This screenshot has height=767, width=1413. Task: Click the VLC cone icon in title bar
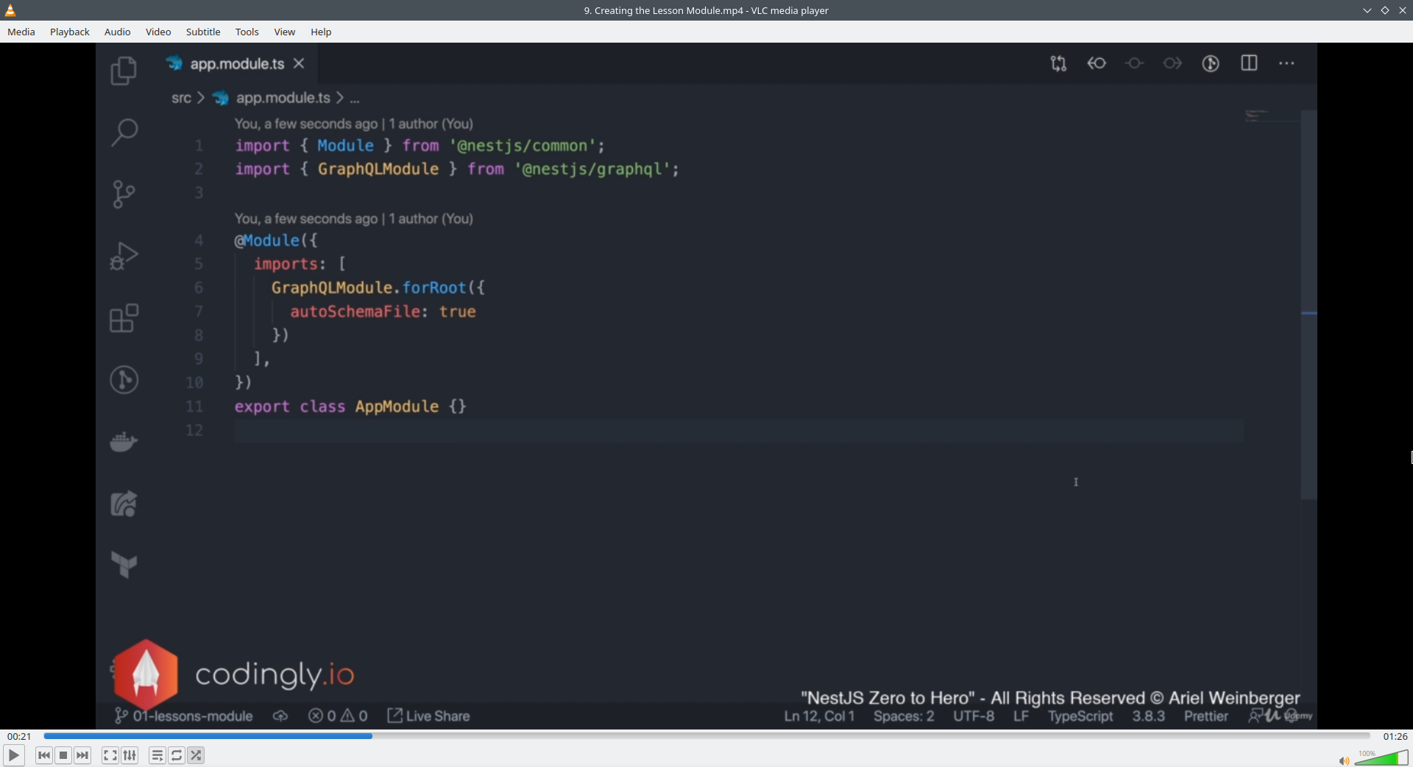10,10
